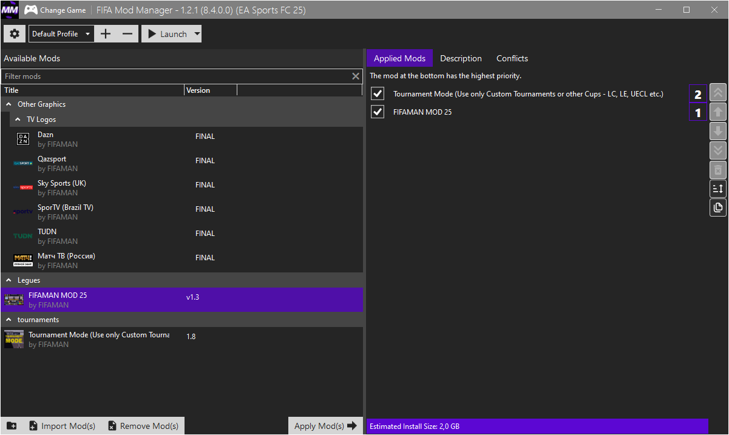
Task: Uncheck the Tournament Mode applied mod checkbox
Action: point(378,94)
